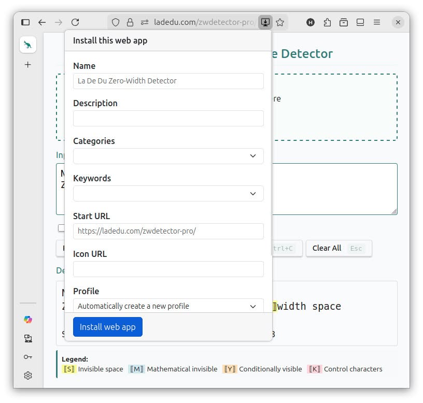Expand the Keywords dropdown
Viewport: 423px width, 403px height.
[168, 194]
